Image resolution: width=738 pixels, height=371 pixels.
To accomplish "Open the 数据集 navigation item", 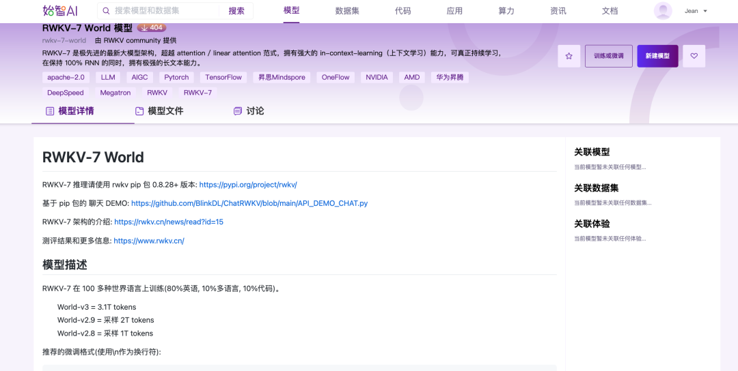I will pyautogui.click(x=347, y=11).
